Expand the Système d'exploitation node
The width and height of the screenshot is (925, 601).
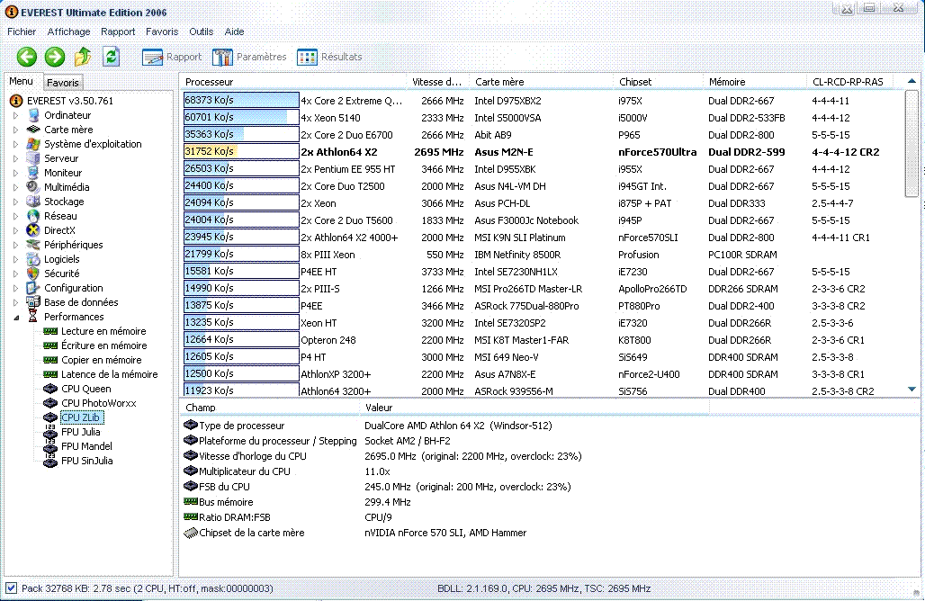(16, 144)
